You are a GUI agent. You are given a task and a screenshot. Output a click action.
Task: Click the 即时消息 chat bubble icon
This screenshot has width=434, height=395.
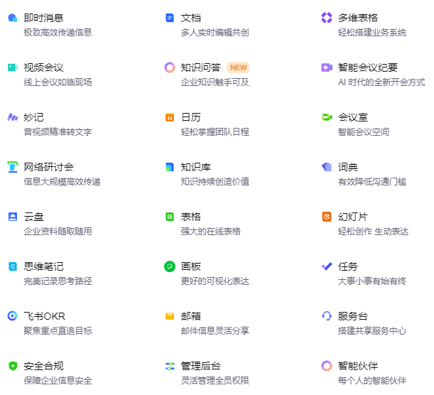click(13, 18)
